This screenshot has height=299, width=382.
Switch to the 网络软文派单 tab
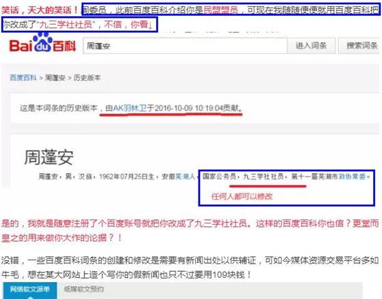30,290
